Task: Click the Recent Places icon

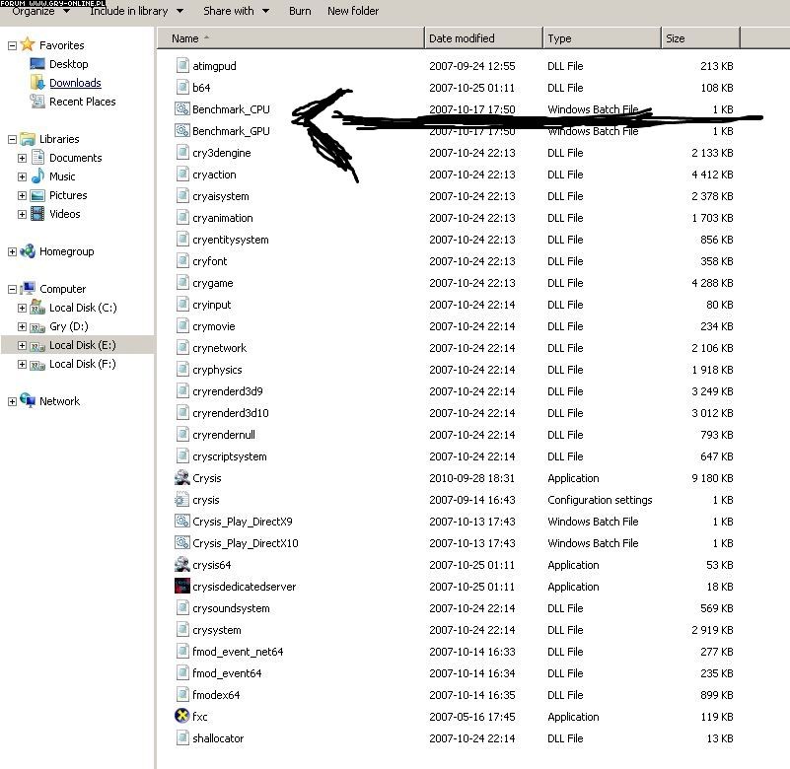Action: (x=37, y=102)
